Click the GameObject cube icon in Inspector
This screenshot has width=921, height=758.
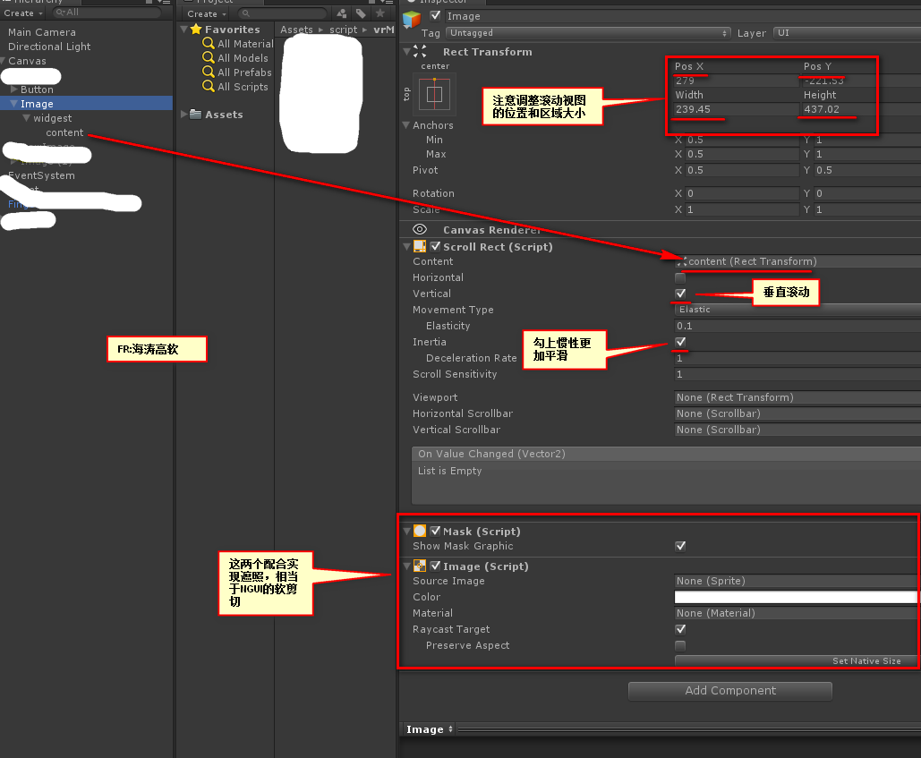[x=412, y=20]
